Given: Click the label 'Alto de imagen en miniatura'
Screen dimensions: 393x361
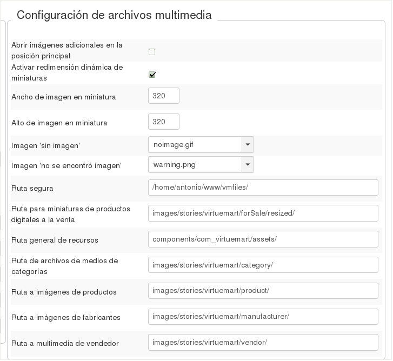Looking at the screenshot, I should pos(59,123).
